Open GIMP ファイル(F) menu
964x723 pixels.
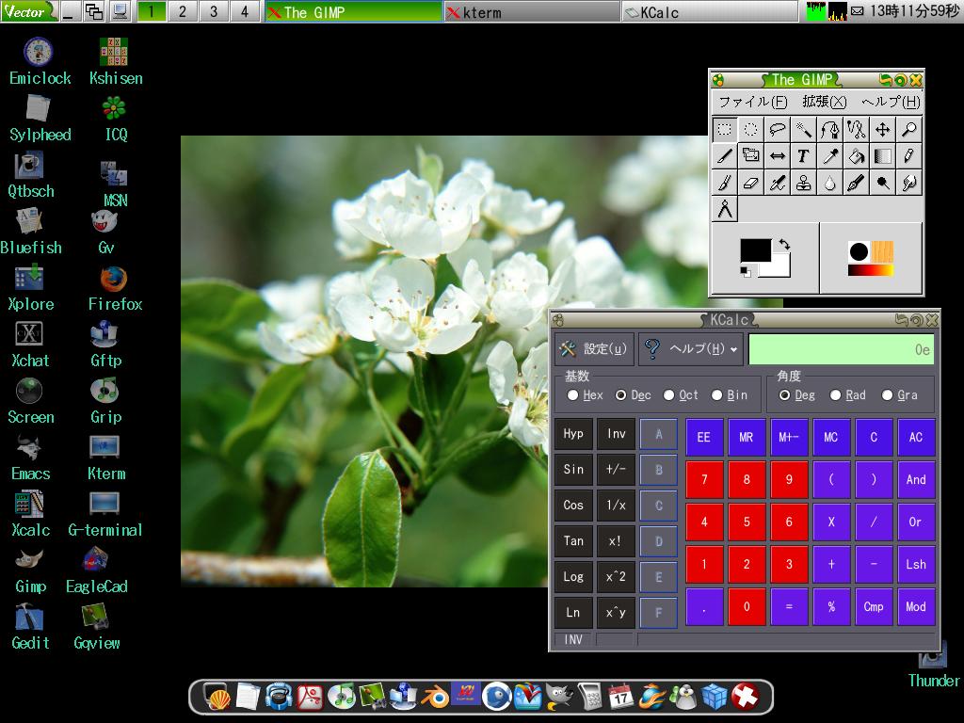click(x=752, y=102)
